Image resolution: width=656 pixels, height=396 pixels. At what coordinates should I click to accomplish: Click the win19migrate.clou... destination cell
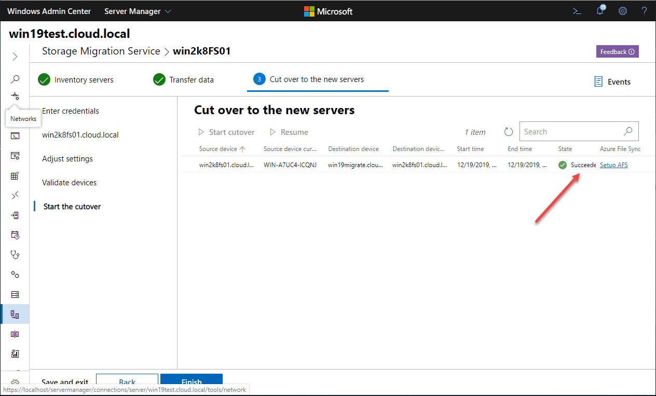pos(356,165)
